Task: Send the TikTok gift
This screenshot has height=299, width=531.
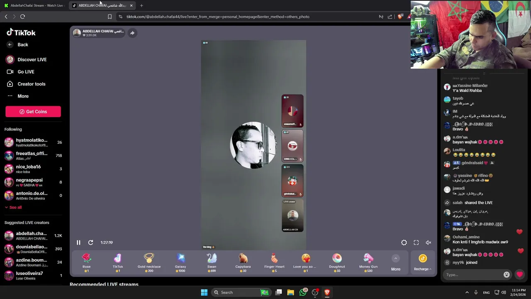Action: click(x=118, y=262)
